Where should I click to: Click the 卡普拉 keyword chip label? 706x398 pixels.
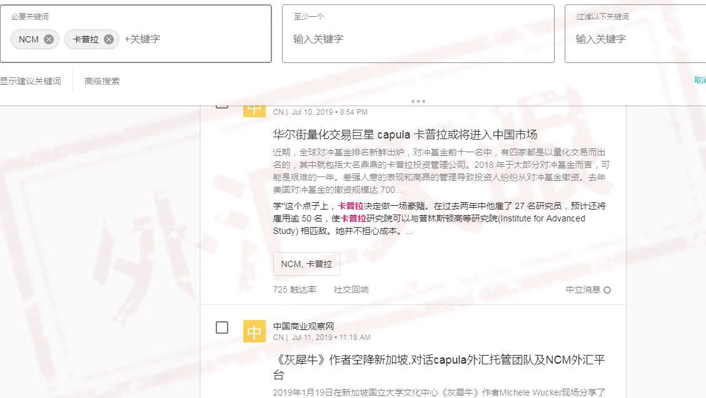pyautogui.click(x=86, y=39)
